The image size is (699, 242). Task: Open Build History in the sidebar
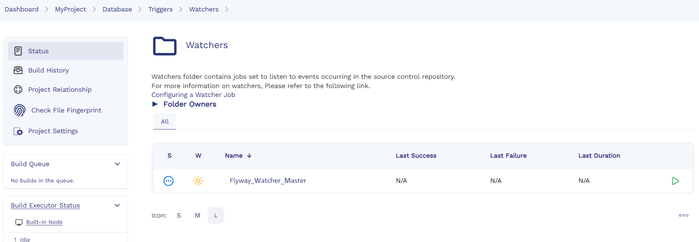coord(49,70)
